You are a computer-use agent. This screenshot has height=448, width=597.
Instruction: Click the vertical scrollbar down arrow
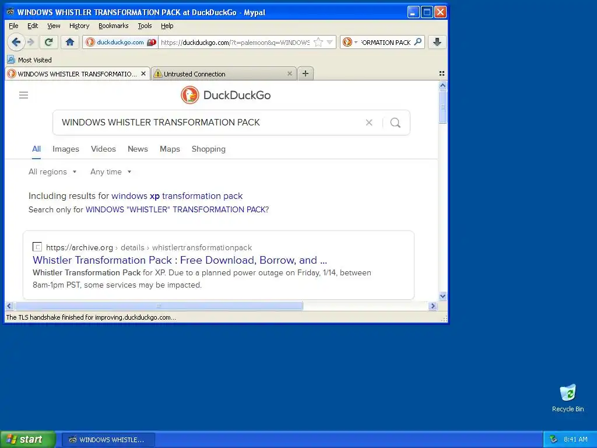(x=443, y=296)
